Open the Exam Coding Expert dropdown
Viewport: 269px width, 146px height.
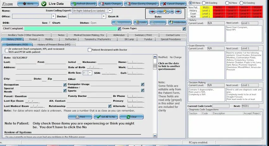[110, 11]
